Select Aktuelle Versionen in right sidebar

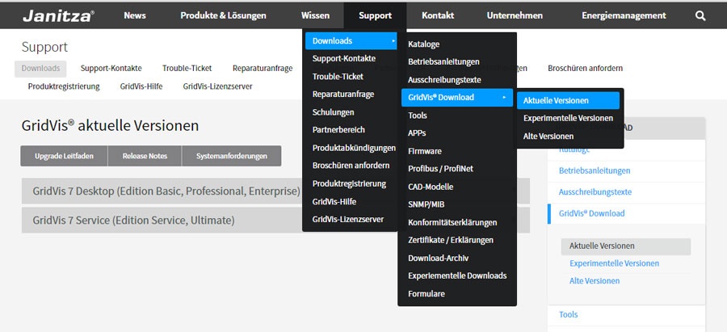626,246
